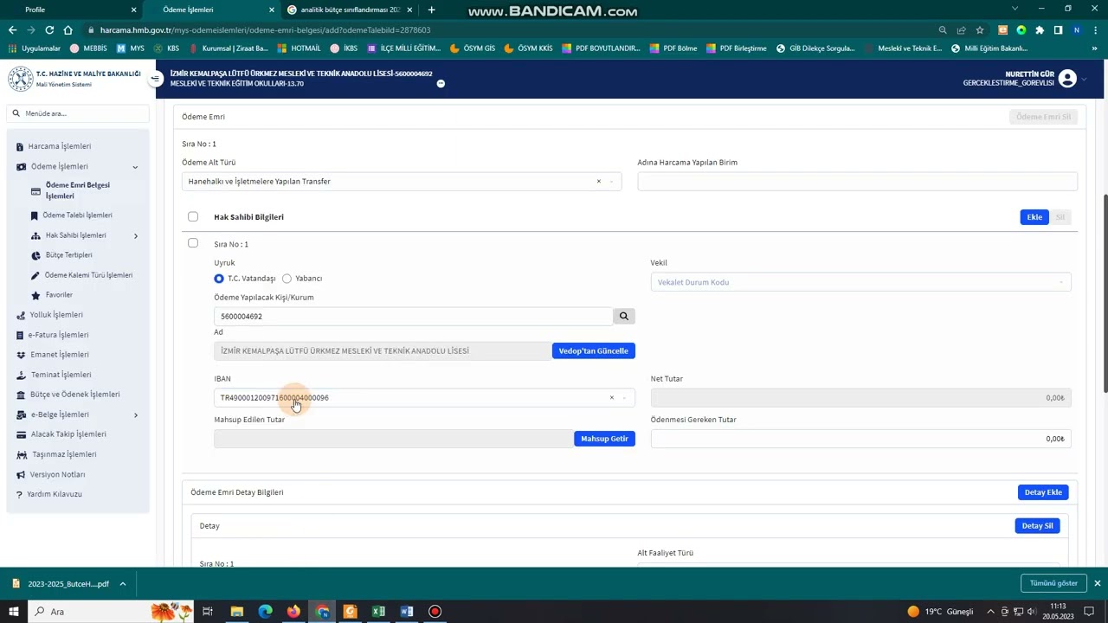
Task: Open the Windows Start menu
Action: coord(14,612)
